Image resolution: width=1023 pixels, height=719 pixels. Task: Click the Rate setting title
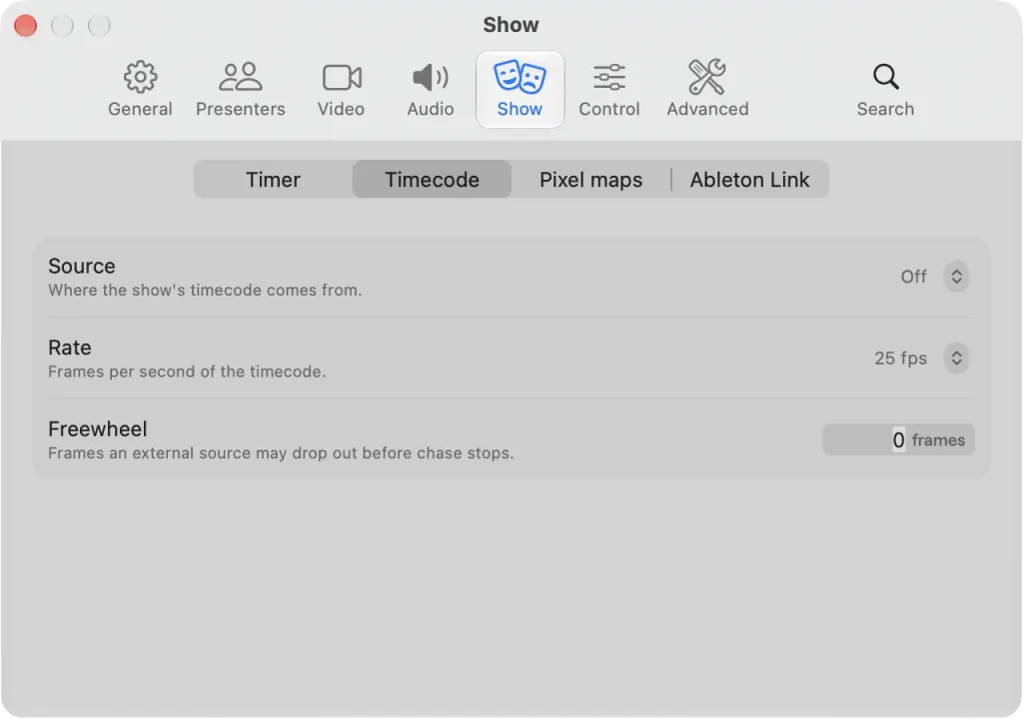(x=70, y=348)
